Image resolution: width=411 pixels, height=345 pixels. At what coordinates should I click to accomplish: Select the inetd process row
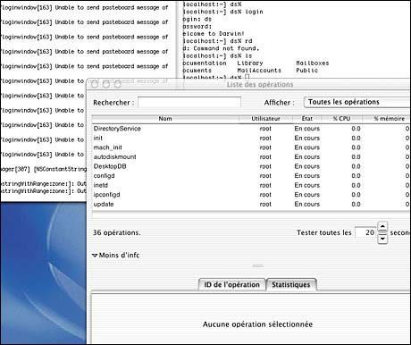coord(251,185)
